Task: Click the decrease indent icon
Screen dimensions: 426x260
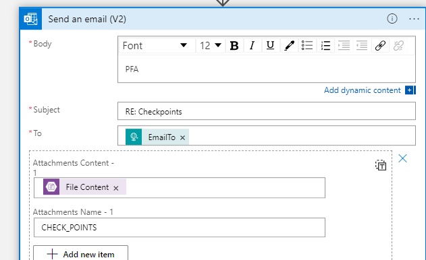Action: click(362, 45)
